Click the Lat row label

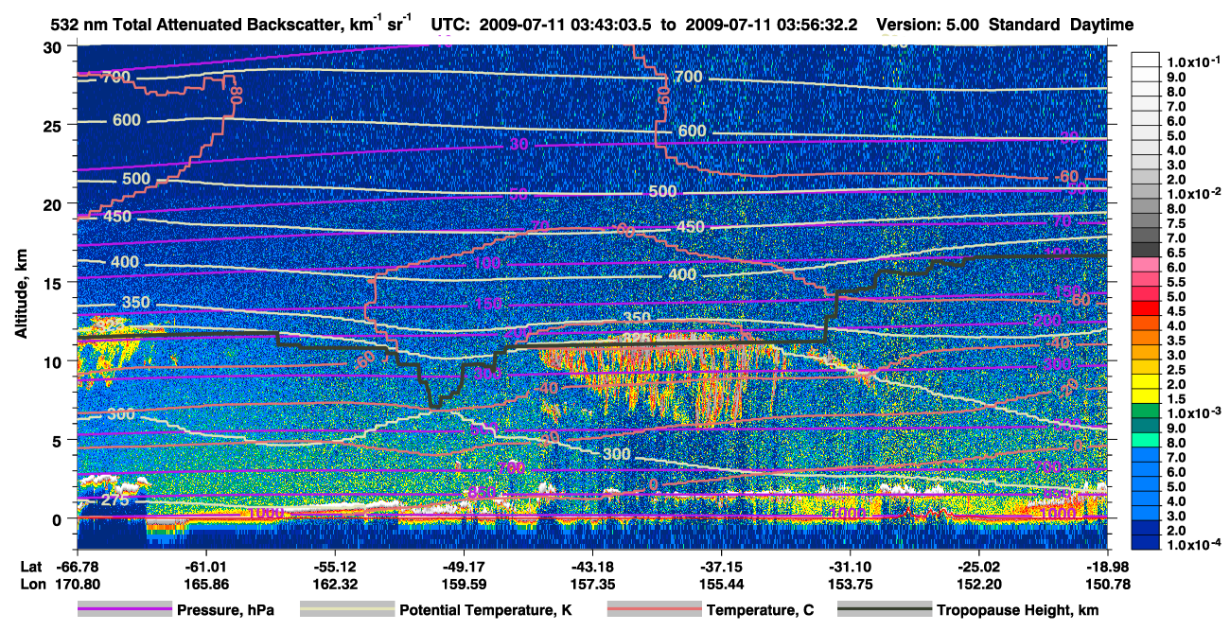coord(30,567)
